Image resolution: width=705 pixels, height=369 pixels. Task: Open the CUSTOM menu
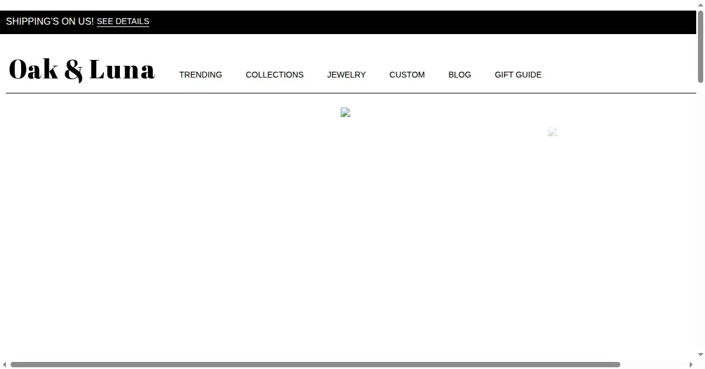[407, 75]
